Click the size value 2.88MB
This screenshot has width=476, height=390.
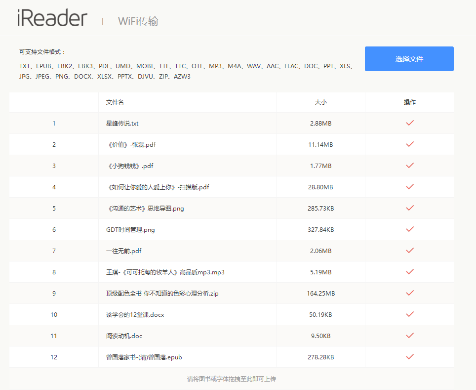320,124
